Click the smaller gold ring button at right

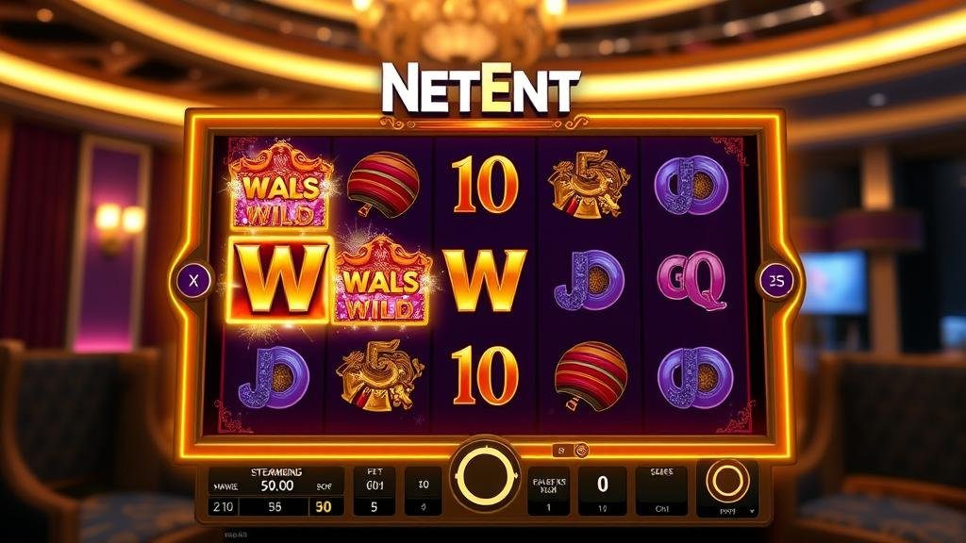727,482
